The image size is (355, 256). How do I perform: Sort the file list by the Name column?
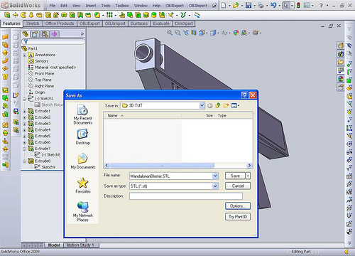coord(142,115)
